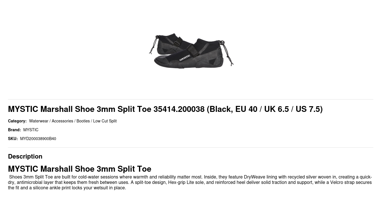
Task: Click the drawstring toggle on the right shoe
Action: pyautogui.click(x=223, y=43)
